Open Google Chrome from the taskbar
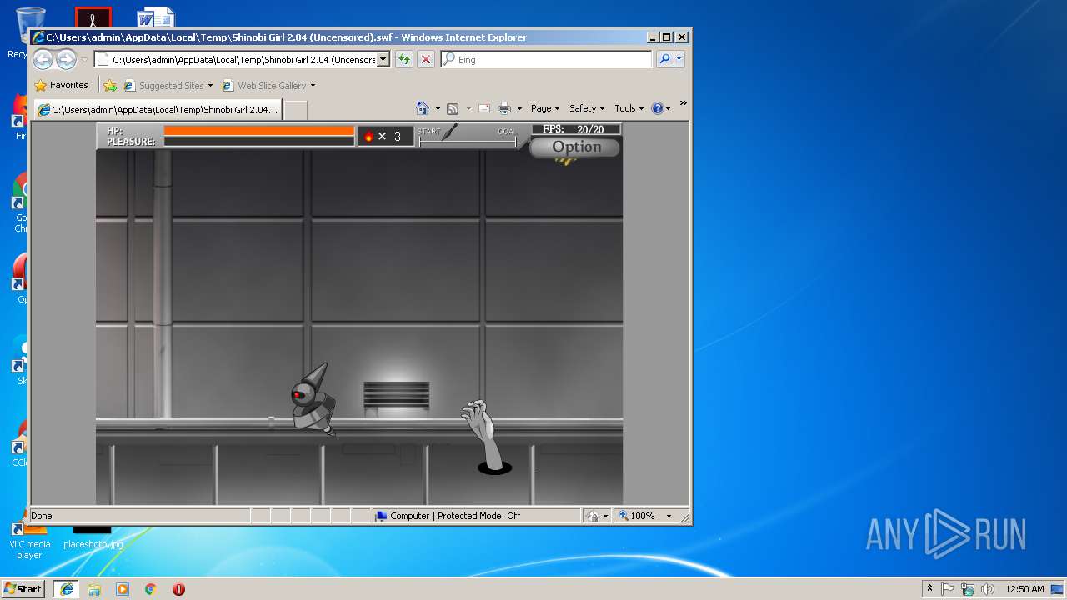1067x600 pixels. (151, 588)
